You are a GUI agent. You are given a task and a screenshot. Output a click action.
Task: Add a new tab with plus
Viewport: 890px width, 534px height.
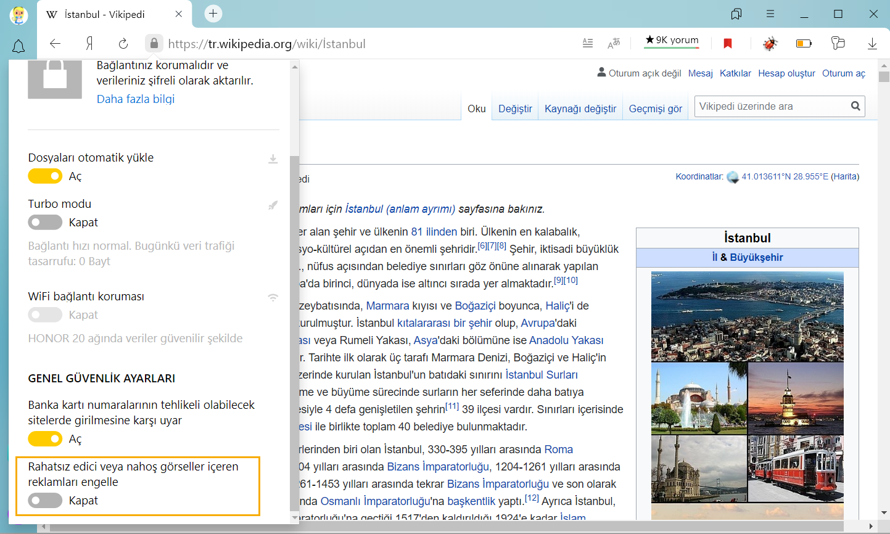[213, 14]
